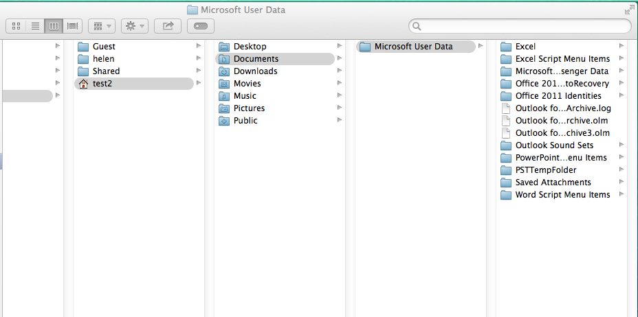638x317 pixels.
Task: Select the PSTTempFolder folder icon
Action: 506,170
